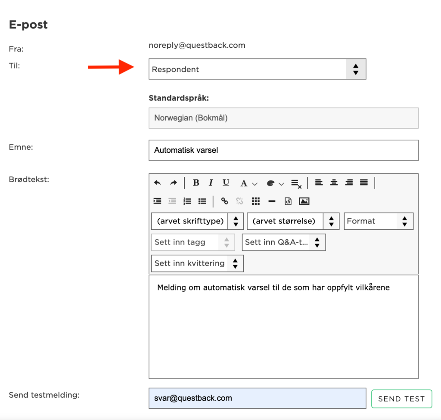Align text right
The width and height of the screenshot is (441, 420).
[349, 183]
